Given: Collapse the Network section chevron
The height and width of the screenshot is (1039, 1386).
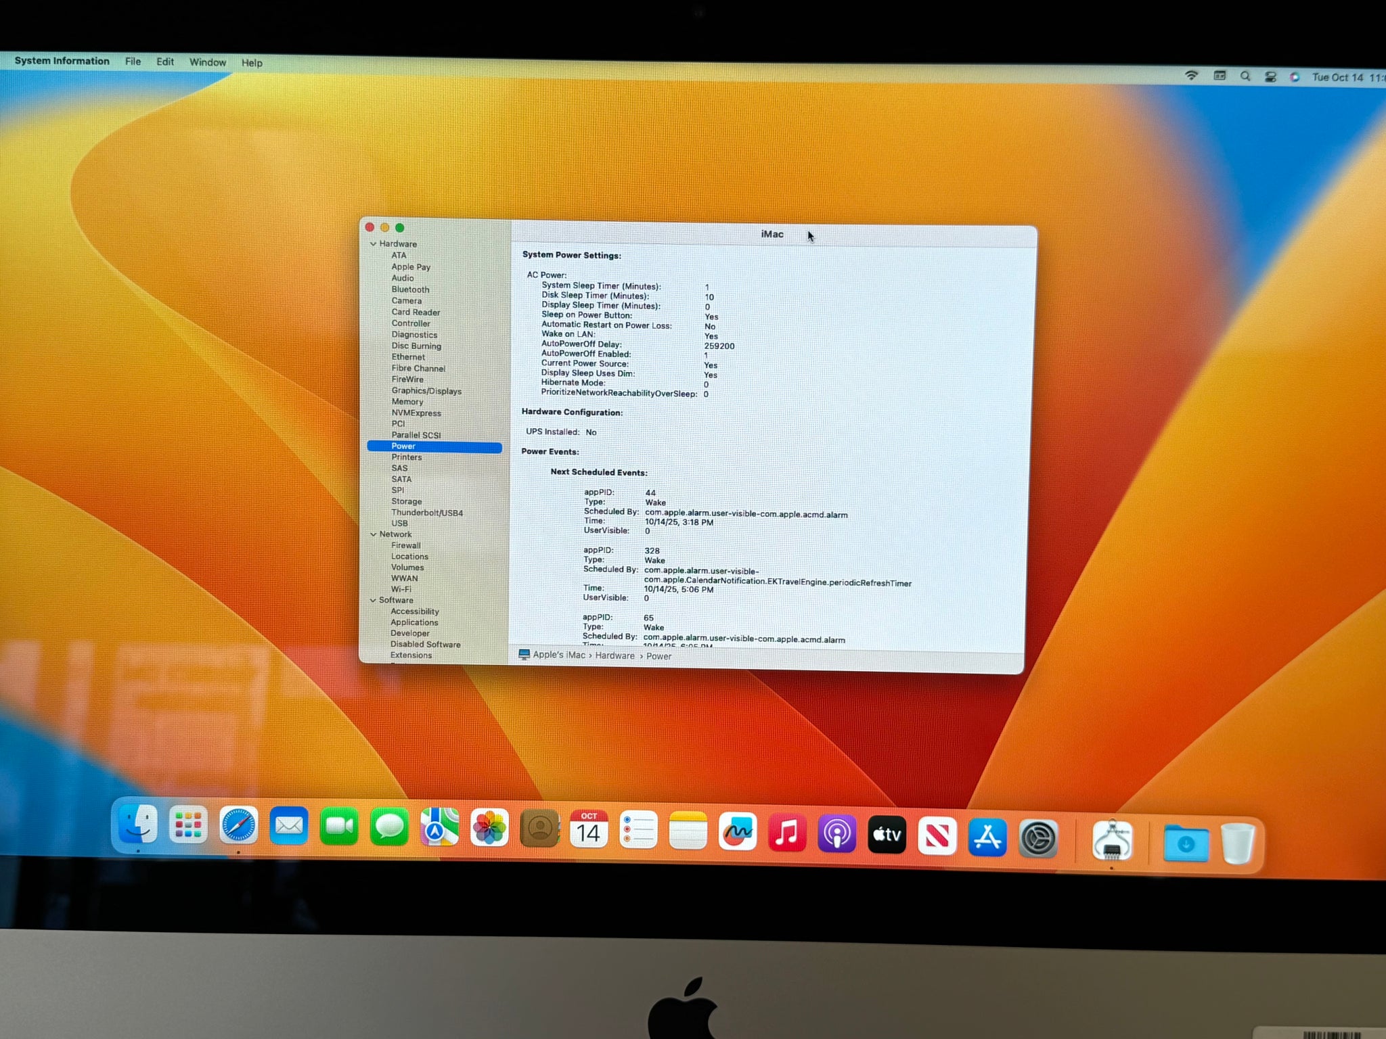Looking at the screenshot, I should pyautogui.click(x=373, y=534).
